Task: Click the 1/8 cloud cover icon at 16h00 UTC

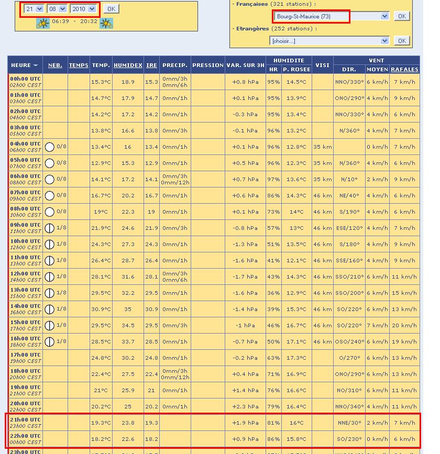Action: coord(50,342)
